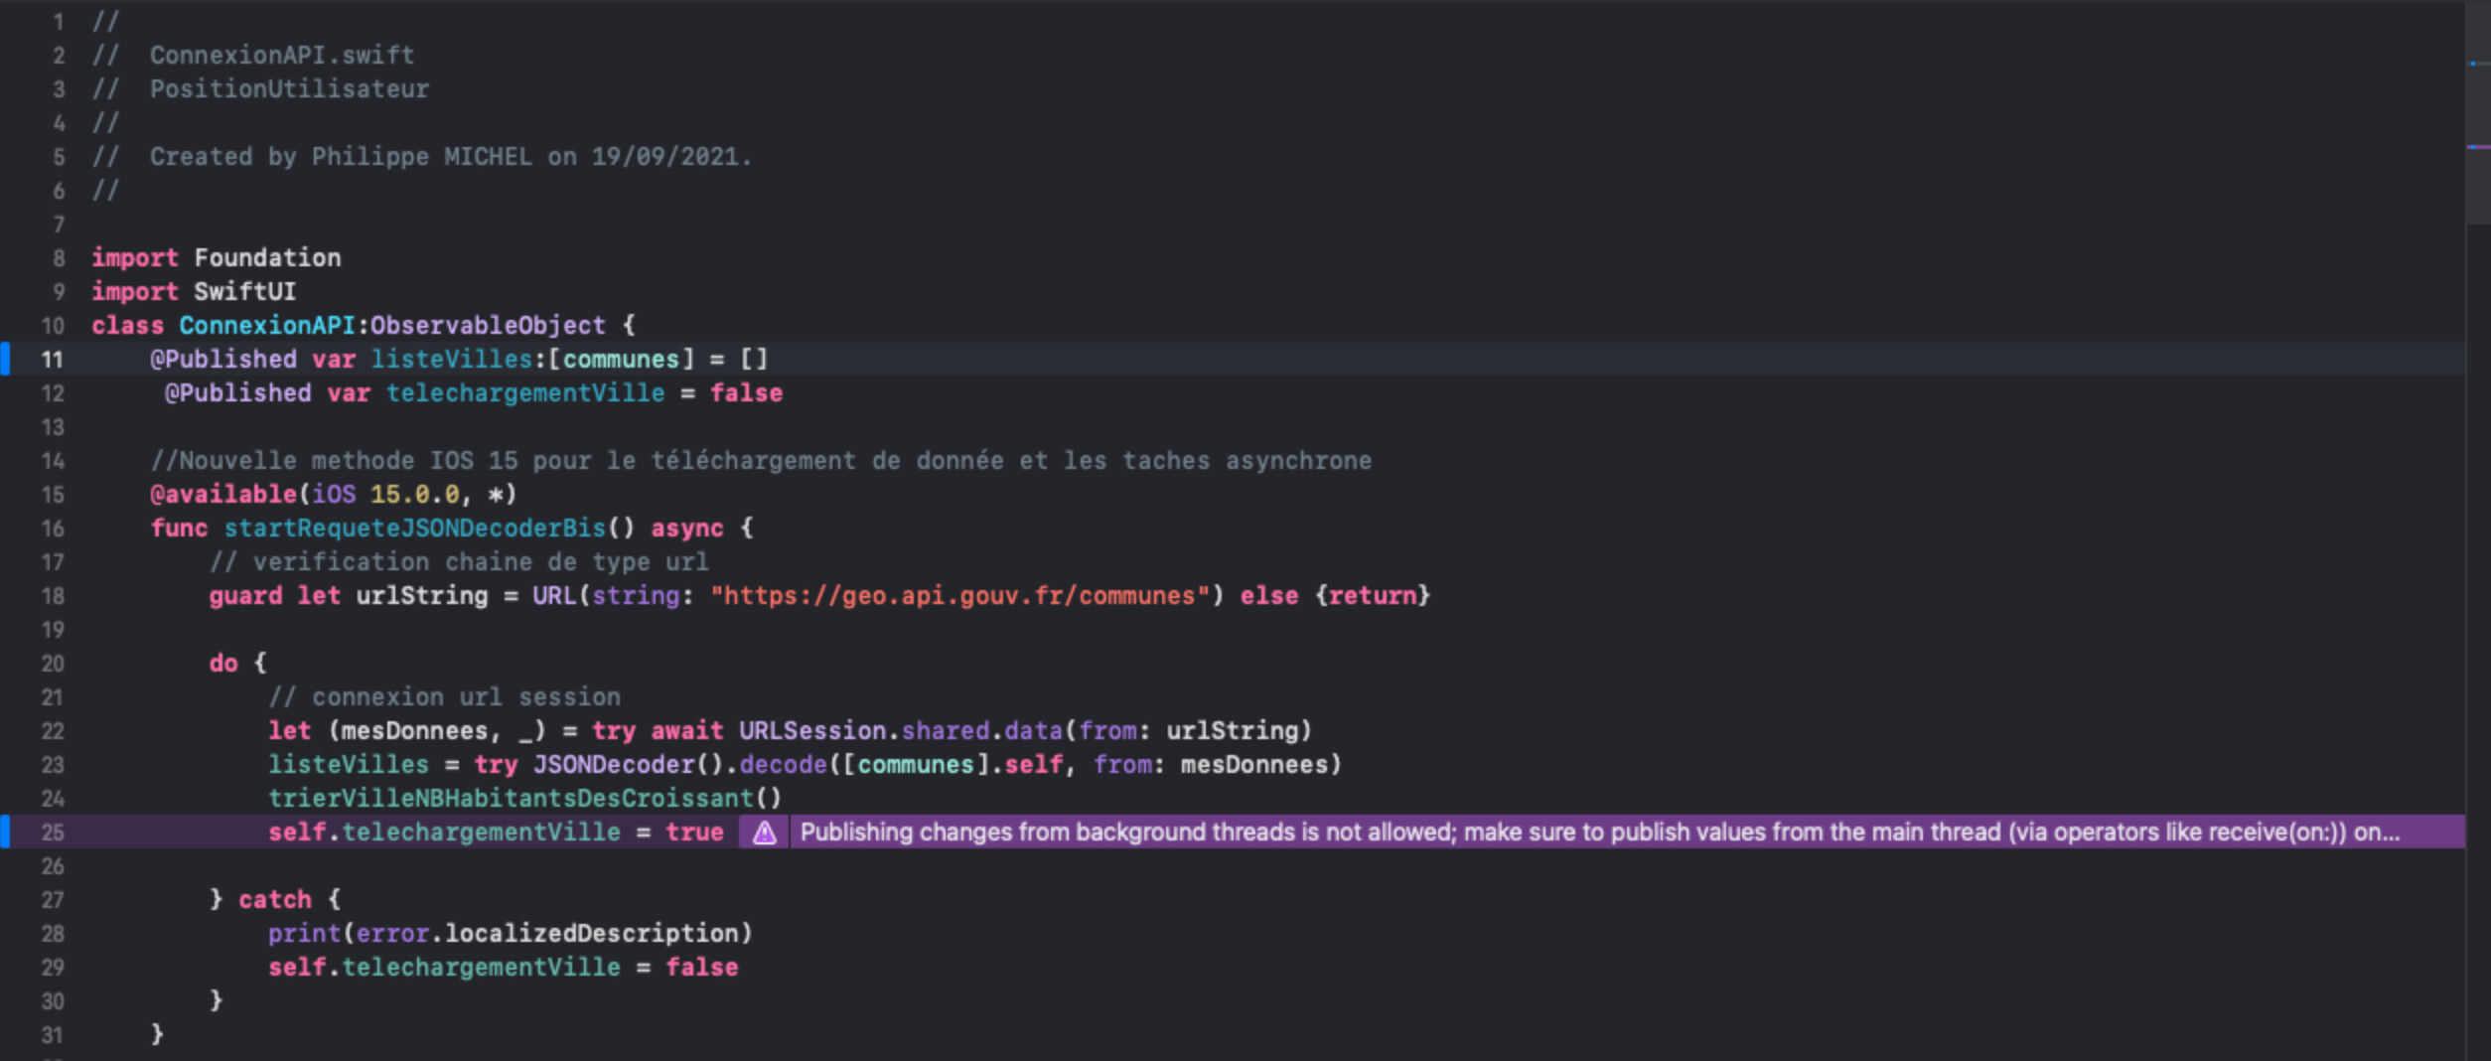This screenshot has height=1061, width=2491.
Task: Click the catch keyword
Action: 275,900
